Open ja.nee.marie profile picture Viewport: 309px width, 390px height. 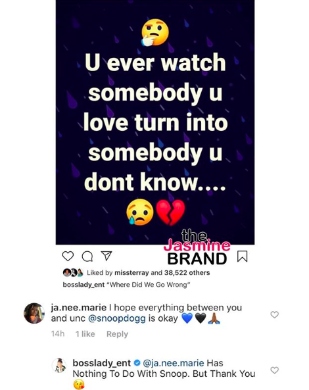click(34, 313)
